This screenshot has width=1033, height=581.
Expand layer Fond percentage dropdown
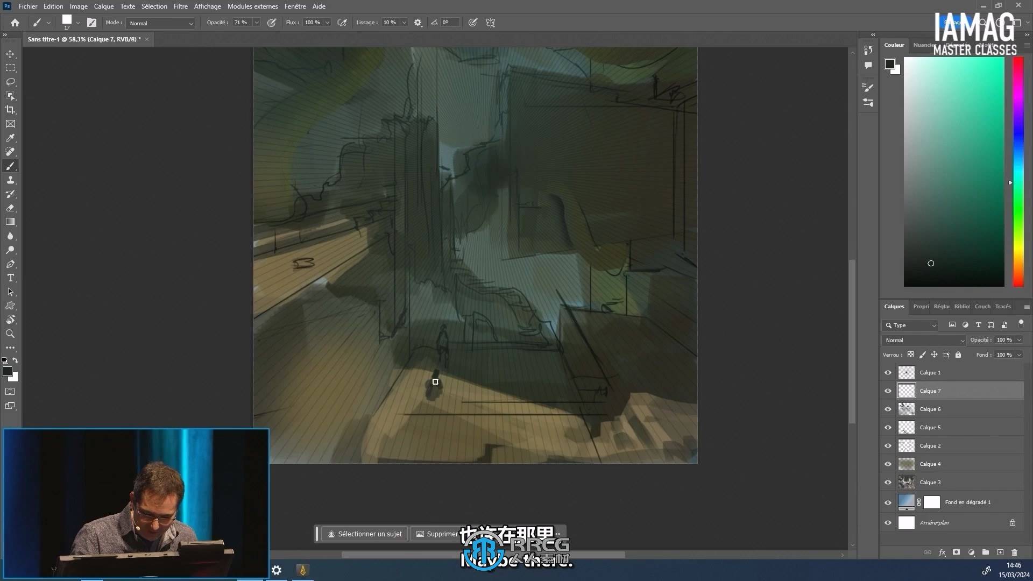[x=1019, y=355]
